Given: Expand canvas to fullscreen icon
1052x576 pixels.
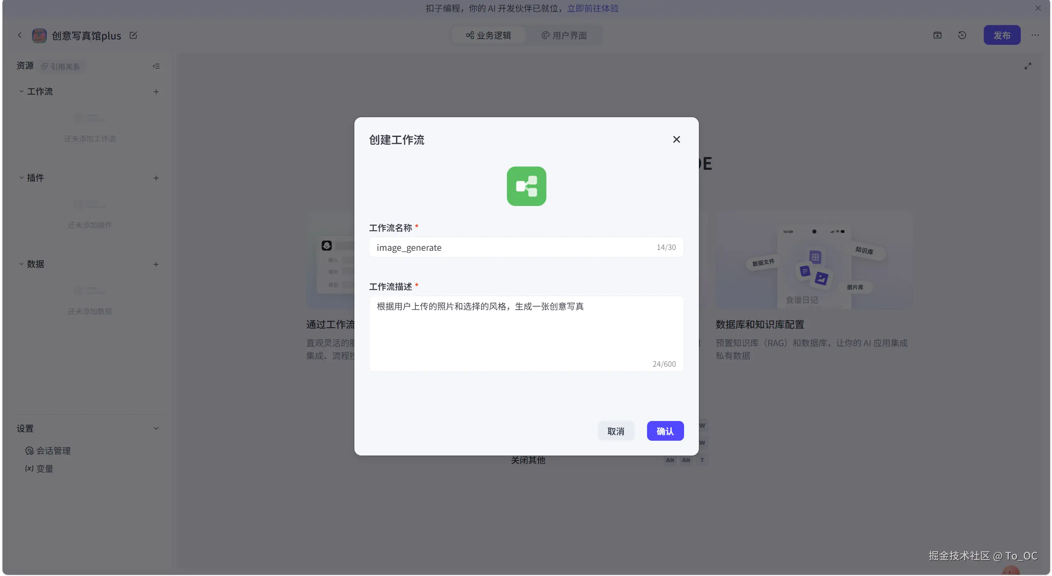Looking at the screenshot, I should point(1027,66).
